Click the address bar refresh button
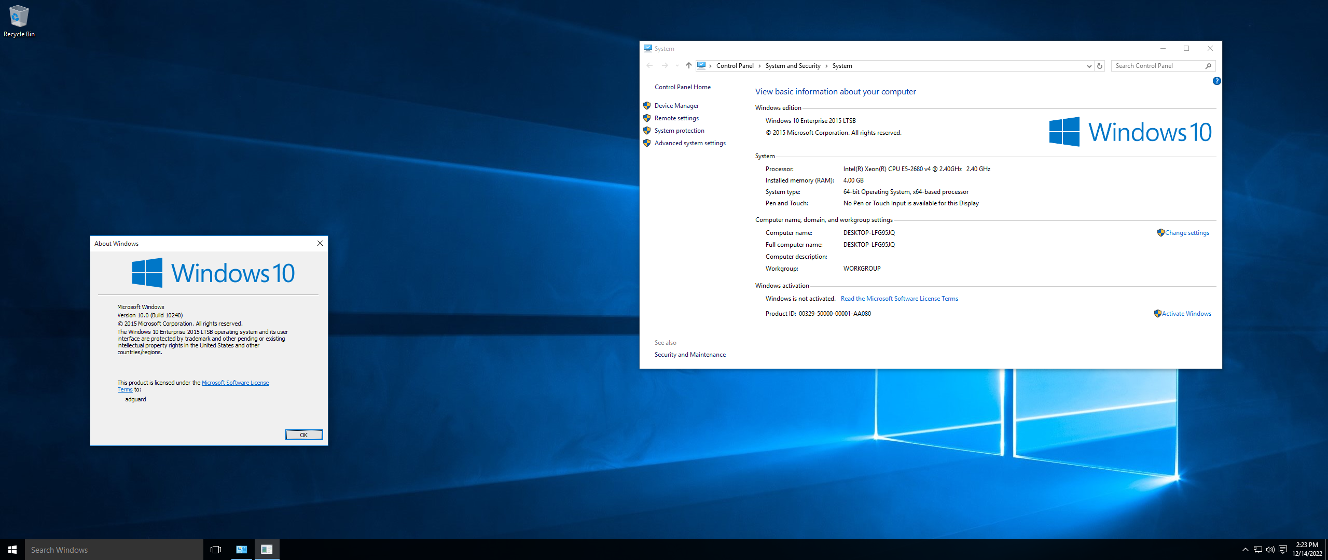 coord(1099,66)
